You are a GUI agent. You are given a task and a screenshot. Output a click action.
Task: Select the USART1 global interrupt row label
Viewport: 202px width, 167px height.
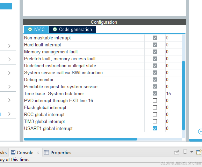tap(48, 128)
